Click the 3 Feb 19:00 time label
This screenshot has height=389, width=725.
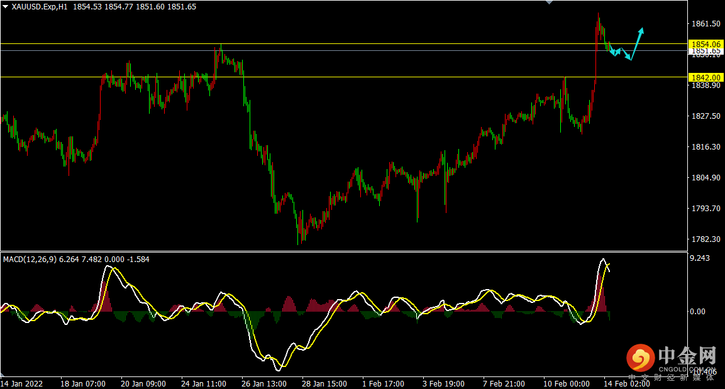(443, 384)
